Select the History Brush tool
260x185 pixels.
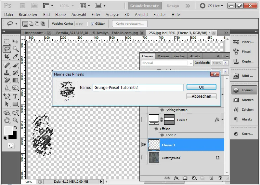[15, 73]
